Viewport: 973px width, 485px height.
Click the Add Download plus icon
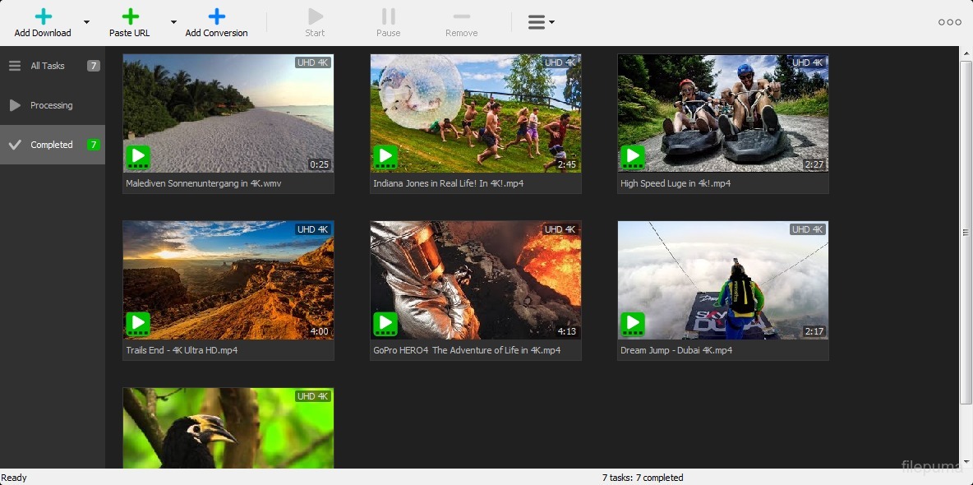(x=43, y=16)
